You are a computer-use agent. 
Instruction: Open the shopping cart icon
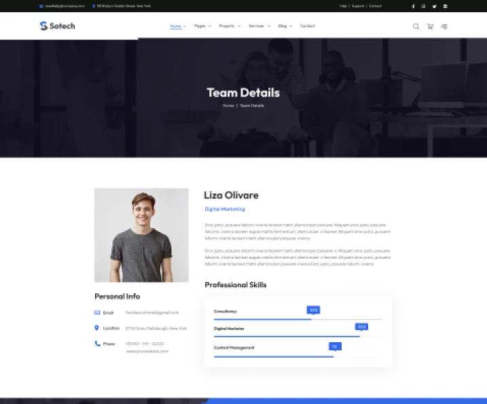pyautogui.click(x=430, y=26)
